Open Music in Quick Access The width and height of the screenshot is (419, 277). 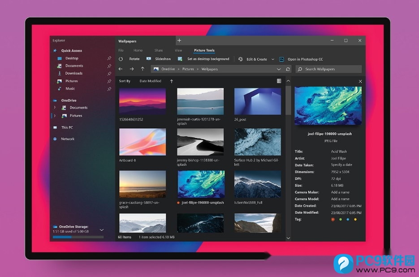point(70,89)
